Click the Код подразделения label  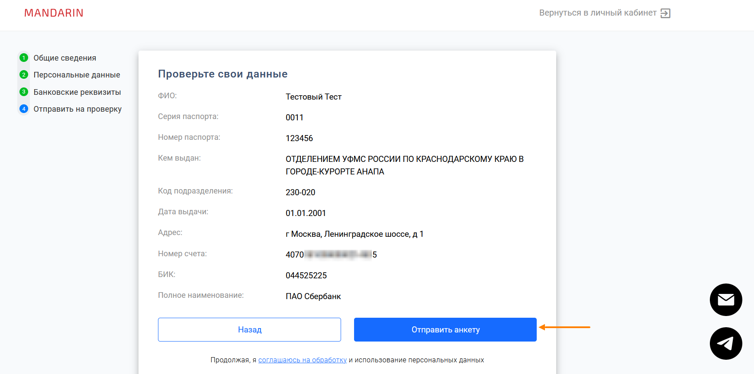(x=195, y=191)
